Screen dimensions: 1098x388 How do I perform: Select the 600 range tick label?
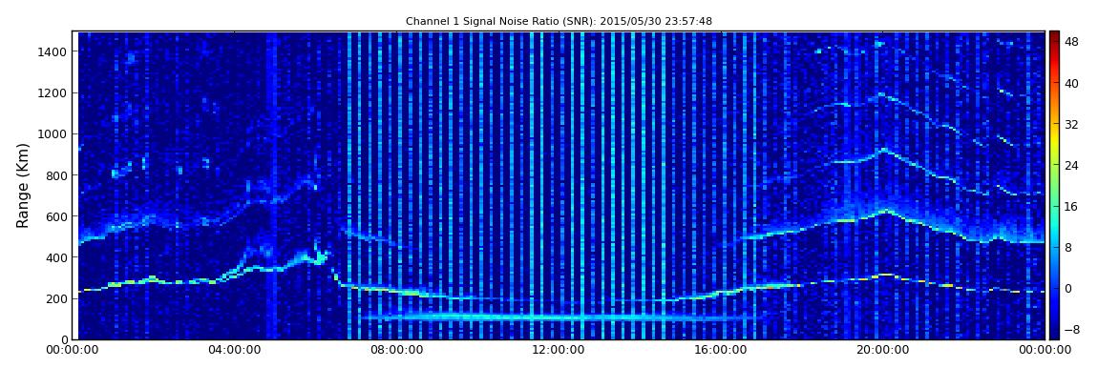click(x=57, y=216)
